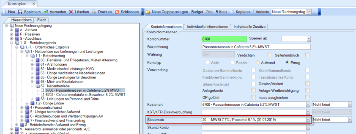Select 68 - Leistungen an Personal und Dritte
This screenshot has height=134, width=356.
pos(70,99)
